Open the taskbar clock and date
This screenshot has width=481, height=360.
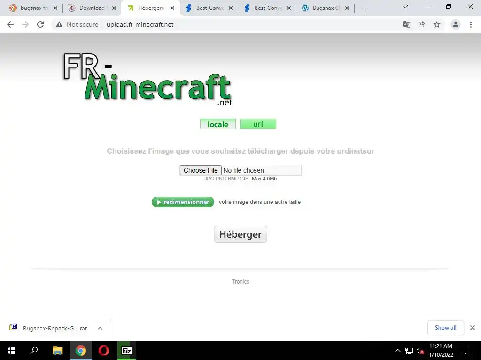point(441,351)
